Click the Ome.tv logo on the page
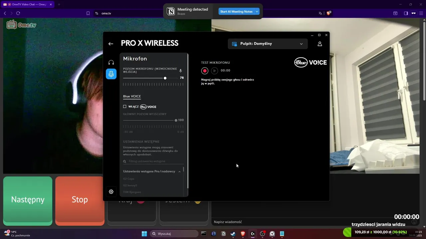 (21, 25)
